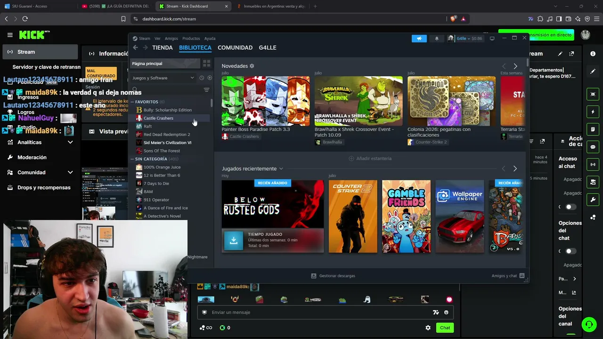
Task: Open Wallpaper Engine cover thumbnail
Action: [460, 216]
